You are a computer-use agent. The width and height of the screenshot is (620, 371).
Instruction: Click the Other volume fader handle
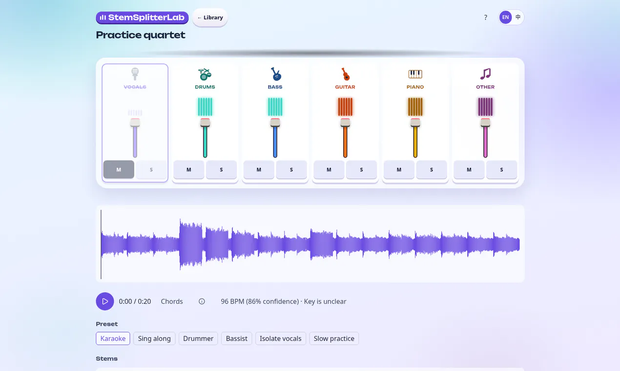pos(485,123)
